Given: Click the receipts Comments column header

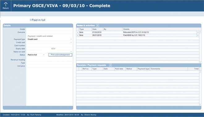Looking at the screenshot, I should tap(169, 69).
